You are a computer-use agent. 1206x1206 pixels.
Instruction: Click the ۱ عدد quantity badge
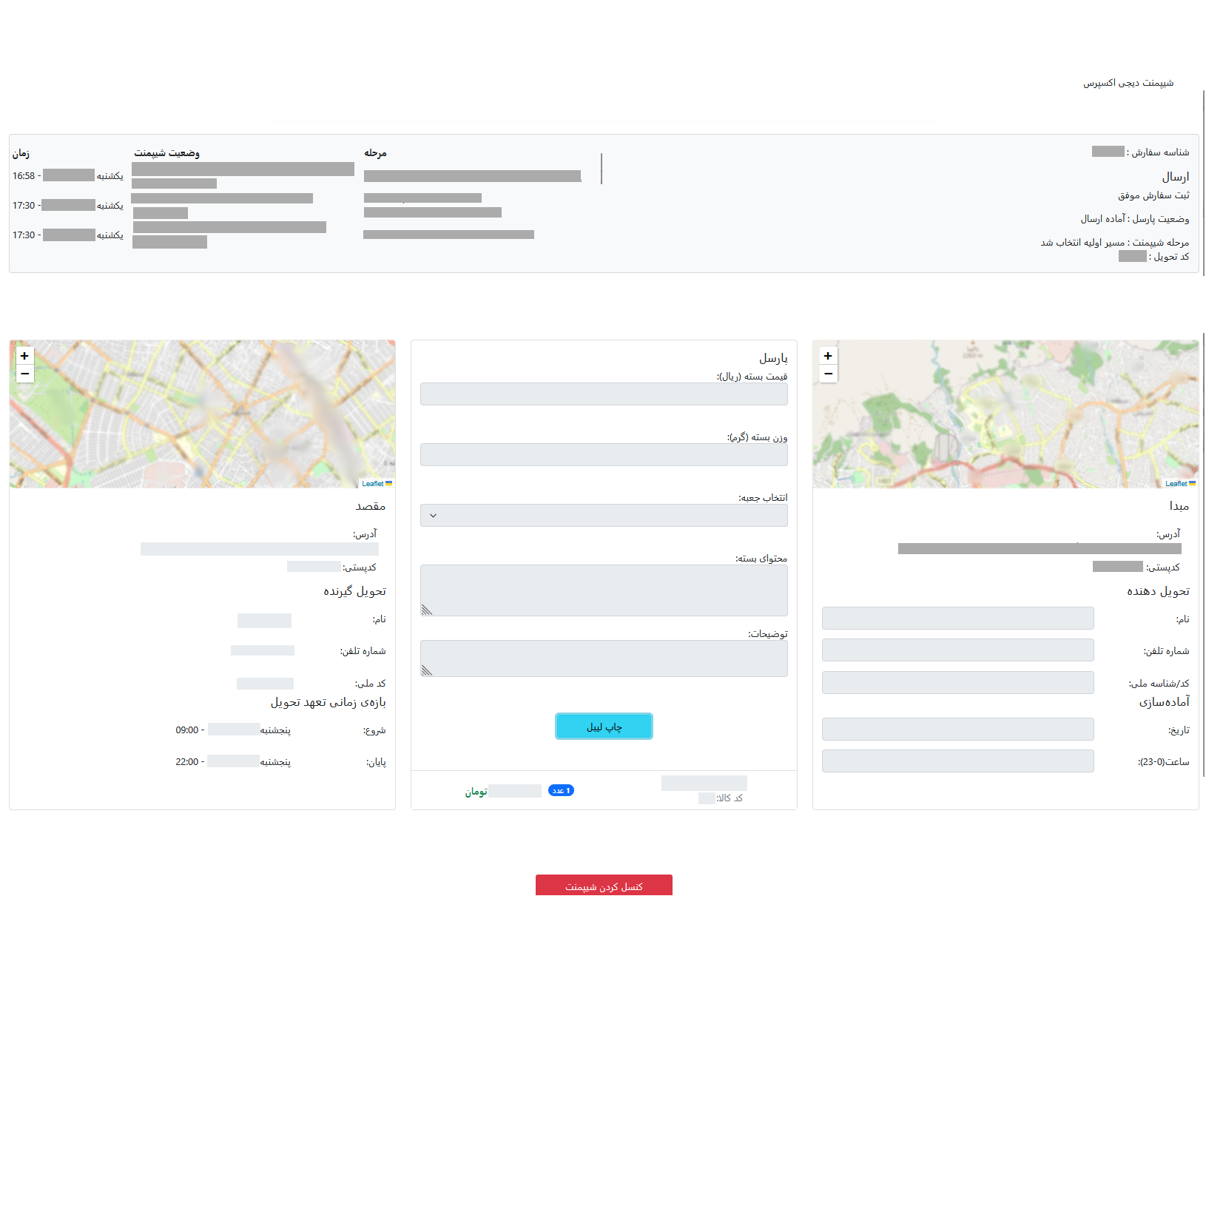click(x=561, y=790)
